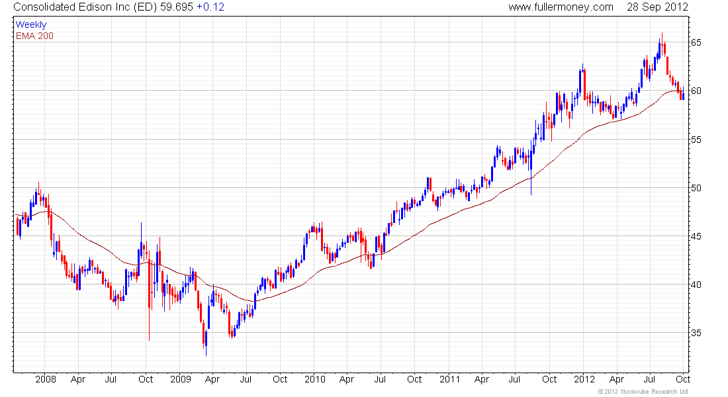The width and height of the screenshot is (728, 397).
Task: Select the Weekly legend label
Action: tap(31, 25)
